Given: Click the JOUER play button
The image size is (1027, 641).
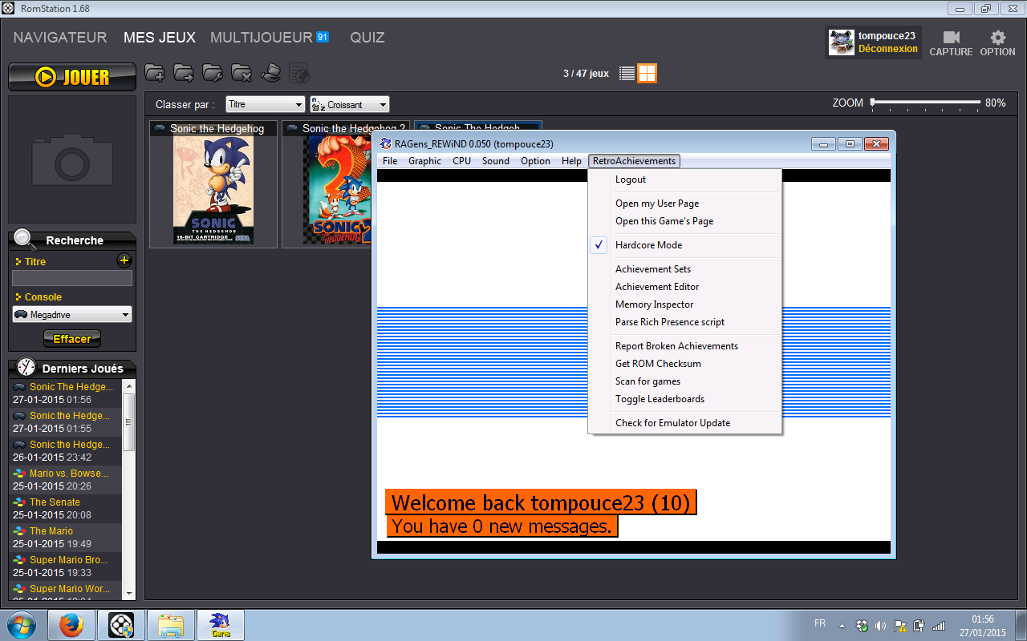Looking at the screenshot, I should coord(72,77).
